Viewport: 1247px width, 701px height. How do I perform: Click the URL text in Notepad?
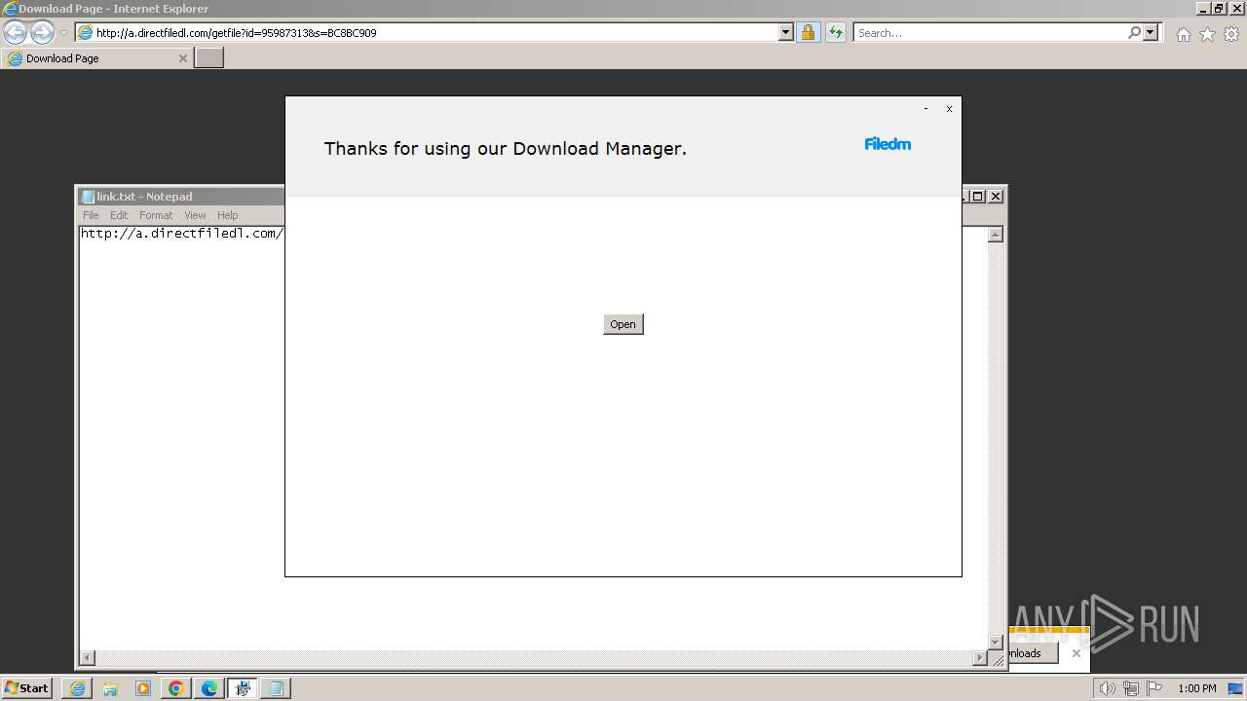click(x=181, y=234)
